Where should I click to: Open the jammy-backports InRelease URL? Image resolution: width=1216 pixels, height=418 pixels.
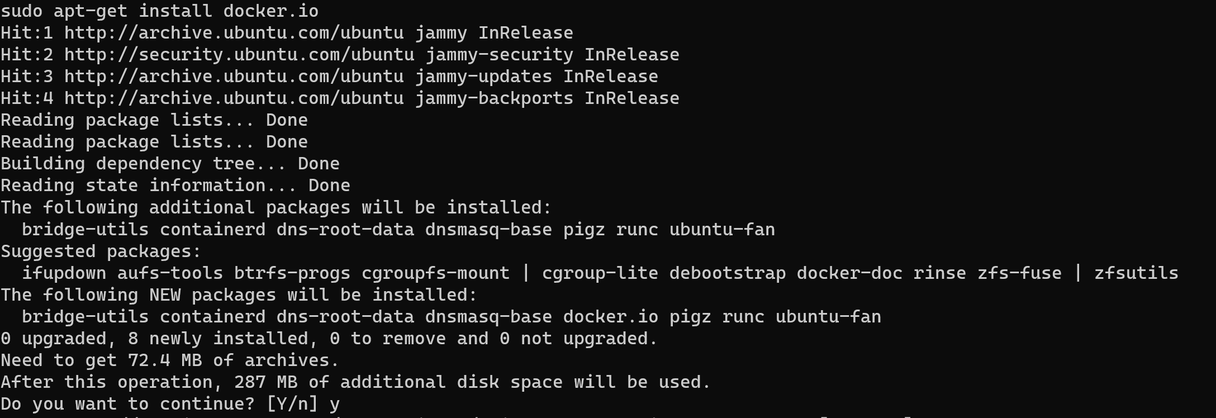[234, 98]
